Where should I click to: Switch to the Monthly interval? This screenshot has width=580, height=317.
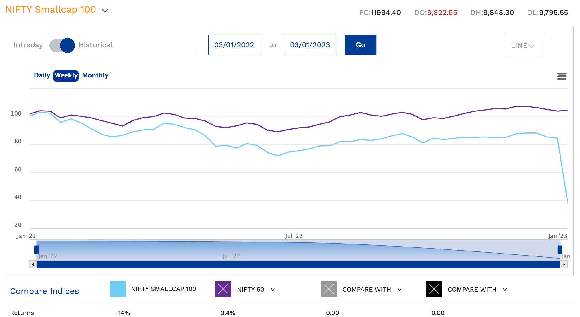(x=95, y=75)
